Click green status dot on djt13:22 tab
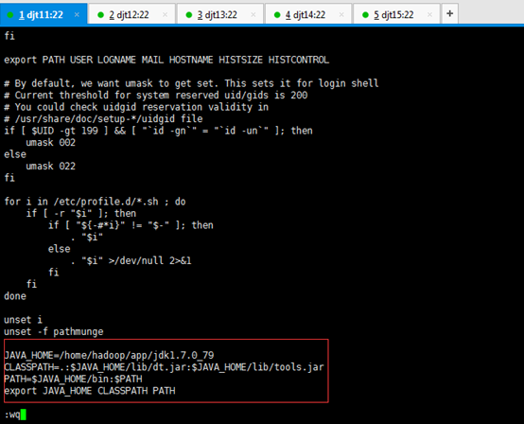 tap(189, 15)
